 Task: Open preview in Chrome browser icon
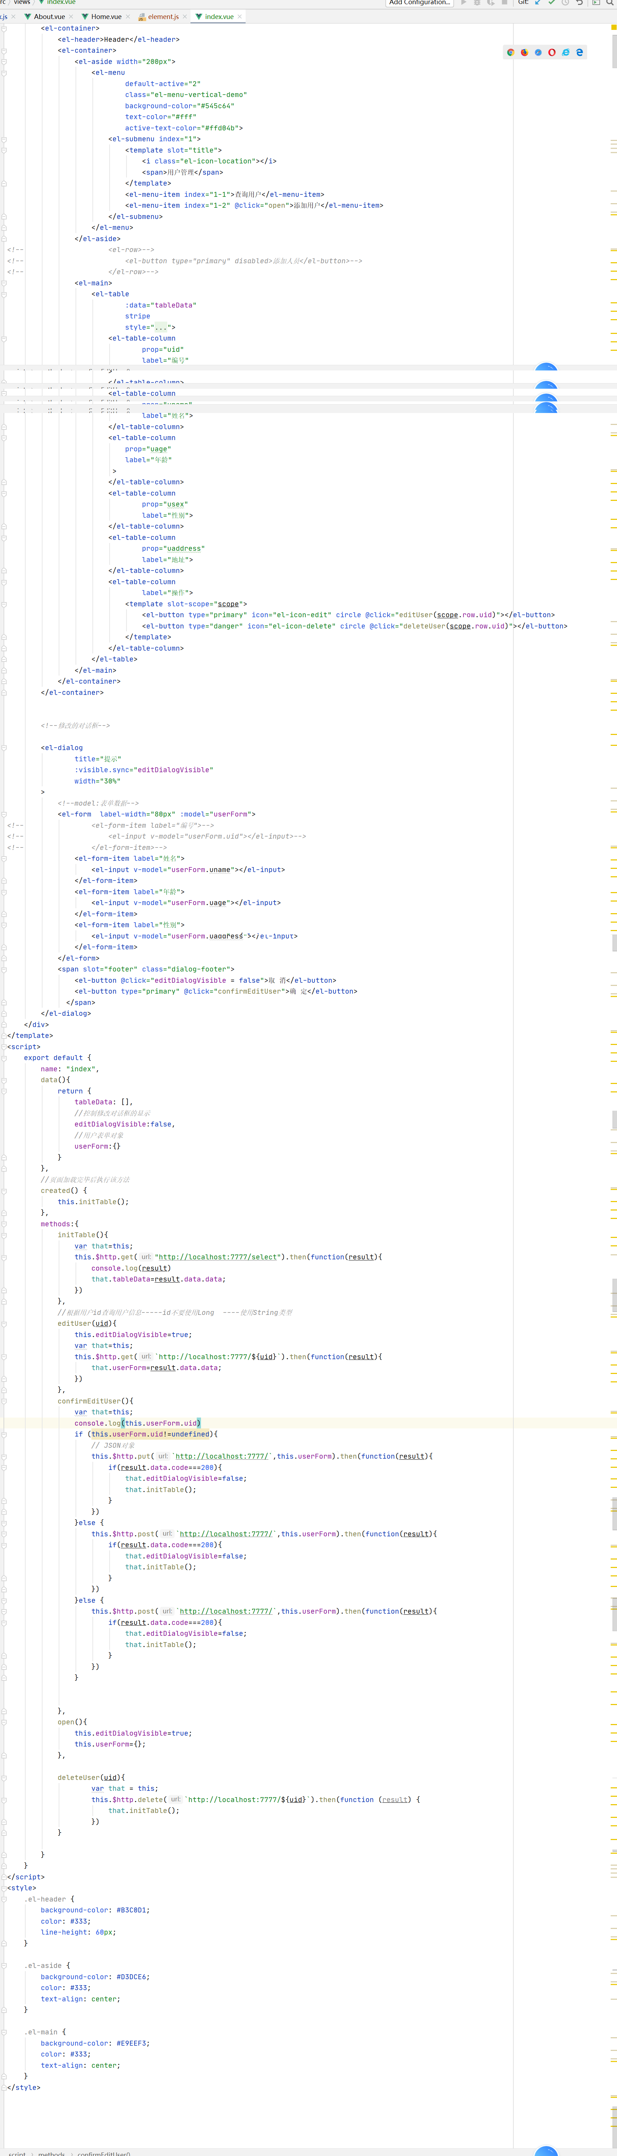tap(511, 52)
